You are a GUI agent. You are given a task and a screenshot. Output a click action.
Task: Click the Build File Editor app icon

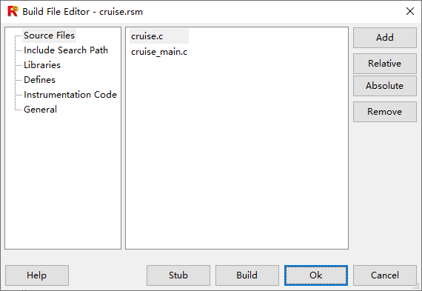point(13,12)
